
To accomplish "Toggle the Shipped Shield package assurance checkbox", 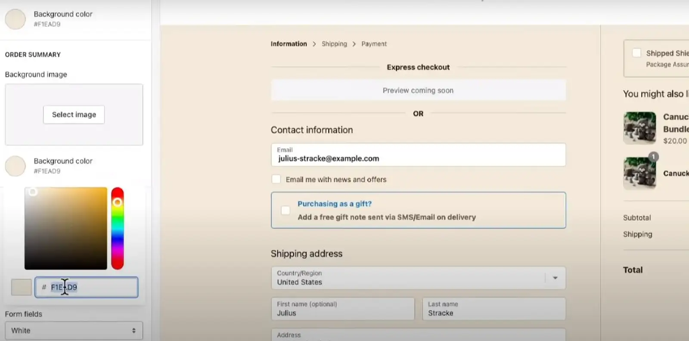I will 636,53.
